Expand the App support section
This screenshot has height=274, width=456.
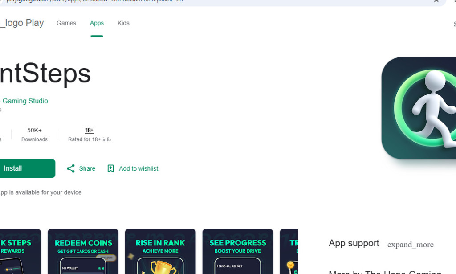coord(354,243)
